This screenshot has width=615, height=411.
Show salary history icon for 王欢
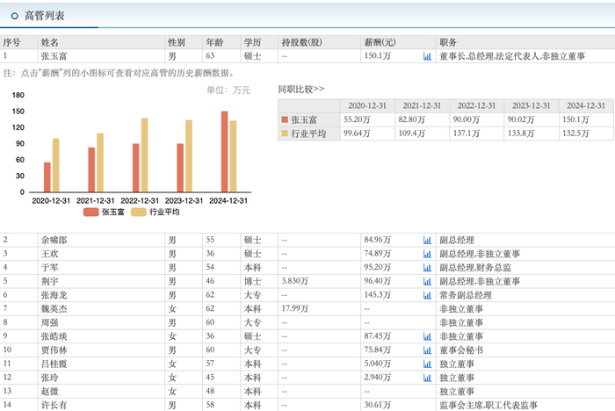427,254
